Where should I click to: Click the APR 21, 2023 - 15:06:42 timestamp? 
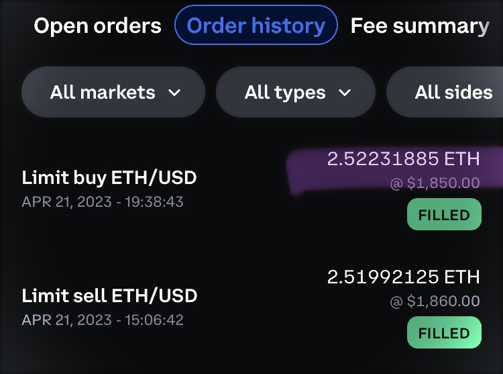[x=103, y=320]
